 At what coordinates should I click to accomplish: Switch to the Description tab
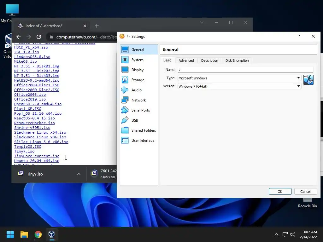tap(209, 60)
